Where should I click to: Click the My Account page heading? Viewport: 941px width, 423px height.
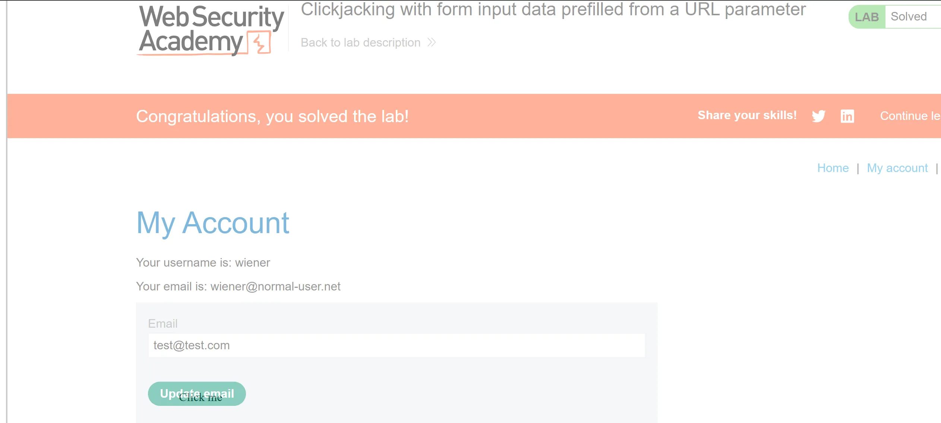tap(212, 223)
